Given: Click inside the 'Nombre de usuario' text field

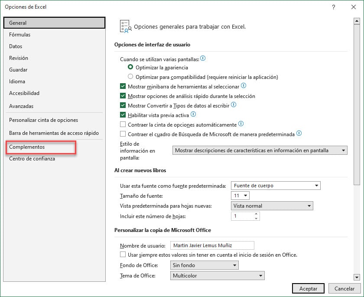Looking at the screenshot, I should 212,245.
